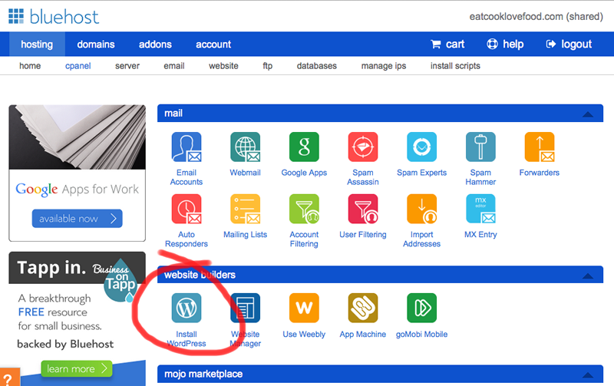Click the Use Weebly icon
Viewport: 614px width, 386px height.
(304, 308)
